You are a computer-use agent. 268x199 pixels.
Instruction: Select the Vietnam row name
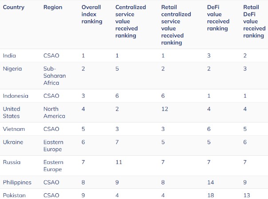pyautogui.click(x=14, y=129)
